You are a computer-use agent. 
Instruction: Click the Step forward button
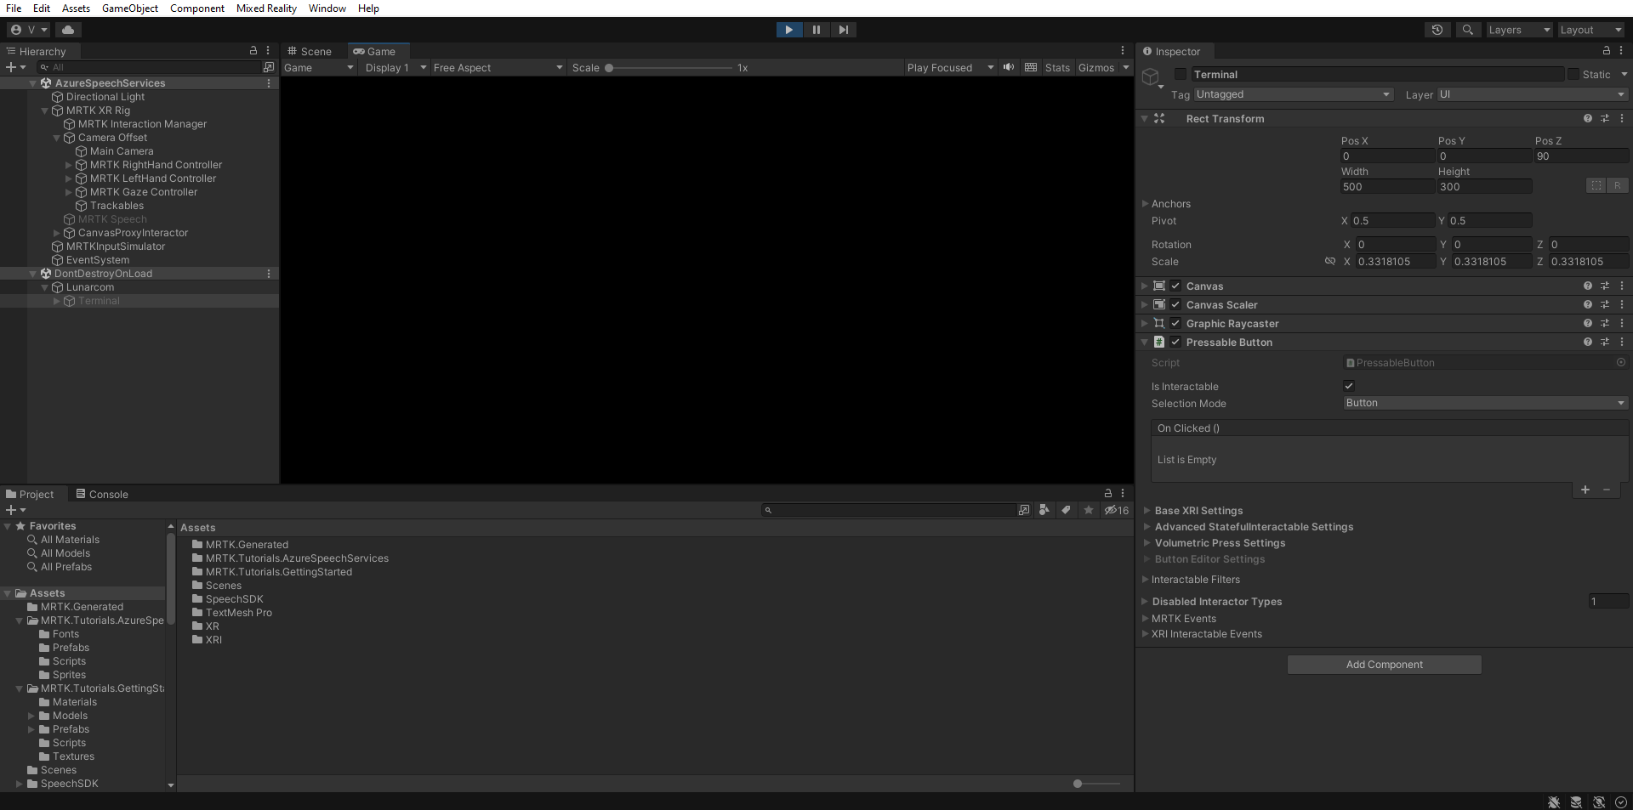click(x=843, y=30)
